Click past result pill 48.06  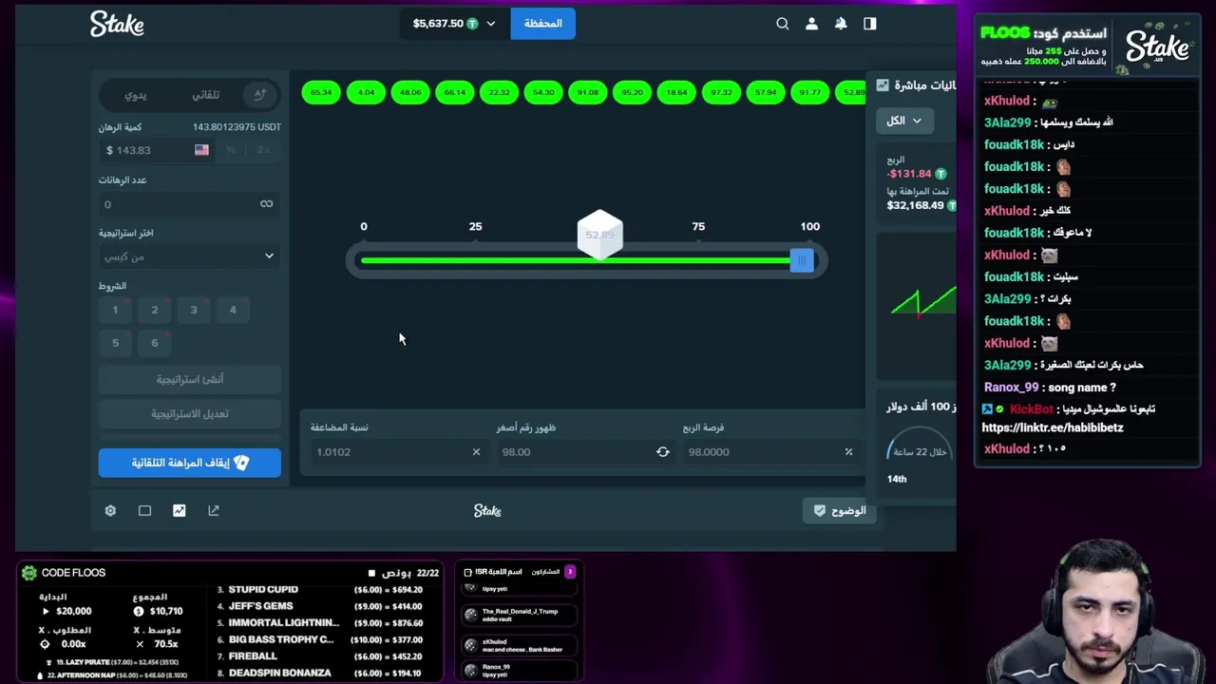pos(410,92)
